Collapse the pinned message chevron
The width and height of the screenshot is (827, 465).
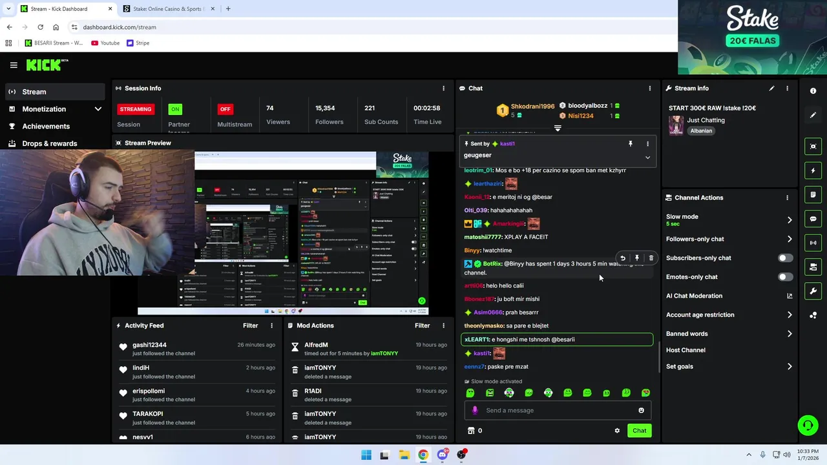point(647,158)
